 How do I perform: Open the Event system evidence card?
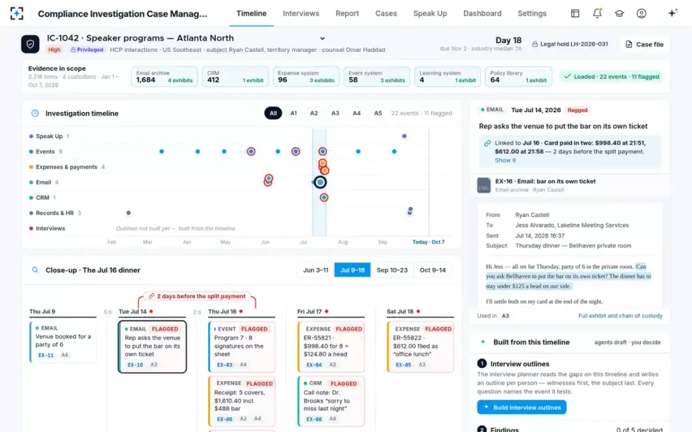[x=377, y=77]
